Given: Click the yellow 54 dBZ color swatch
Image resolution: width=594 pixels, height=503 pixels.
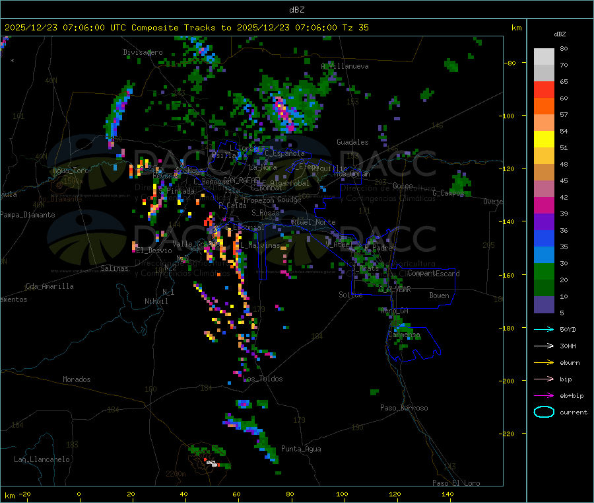Looking at the screenshot, I should coord(544,139).
